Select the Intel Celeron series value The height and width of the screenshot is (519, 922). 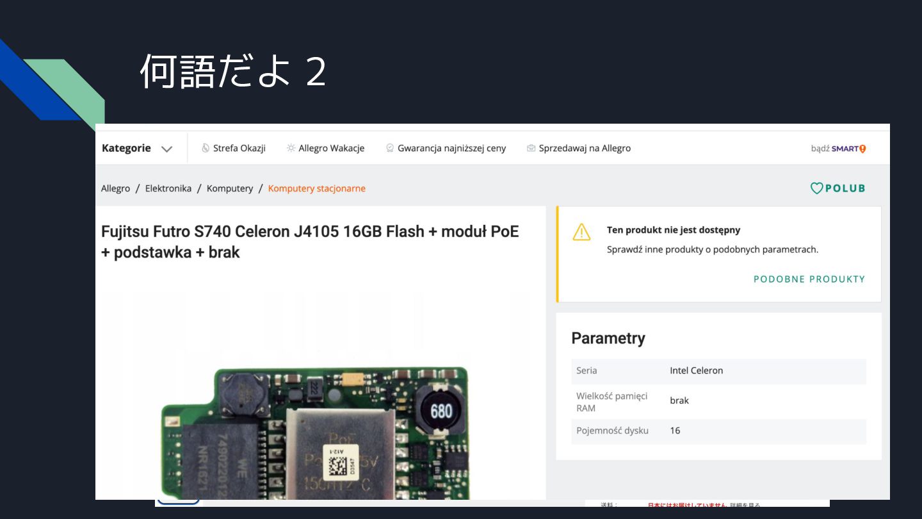click(697, 370)
